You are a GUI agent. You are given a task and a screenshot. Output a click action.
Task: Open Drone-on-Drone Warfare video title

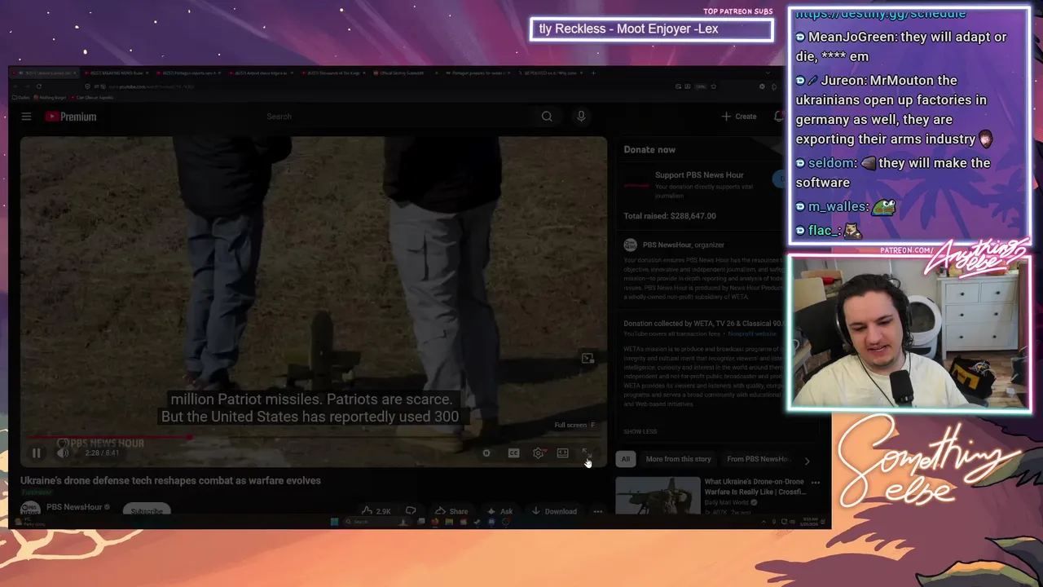pos(755,487)
